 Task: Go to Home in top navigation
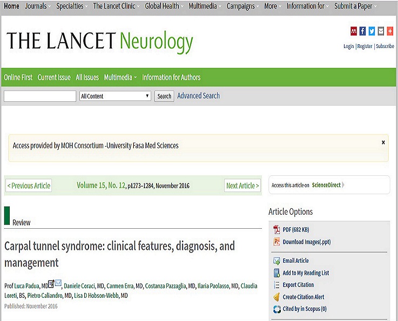(11, 6)
